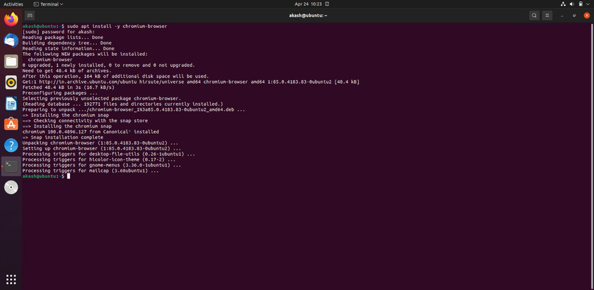This screenshot has width=594, height=290.
Task: Restore the terminal window size
Action: (574, 15)
